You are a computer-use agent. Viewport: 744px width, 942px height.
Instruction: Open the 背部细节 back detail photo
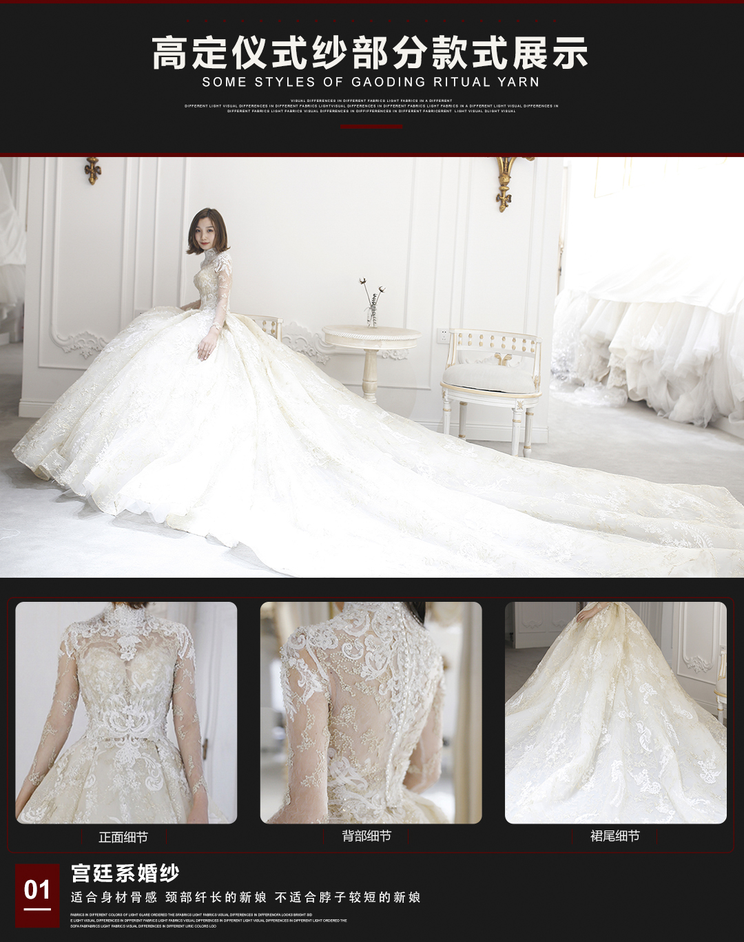[x=371, y=713]
